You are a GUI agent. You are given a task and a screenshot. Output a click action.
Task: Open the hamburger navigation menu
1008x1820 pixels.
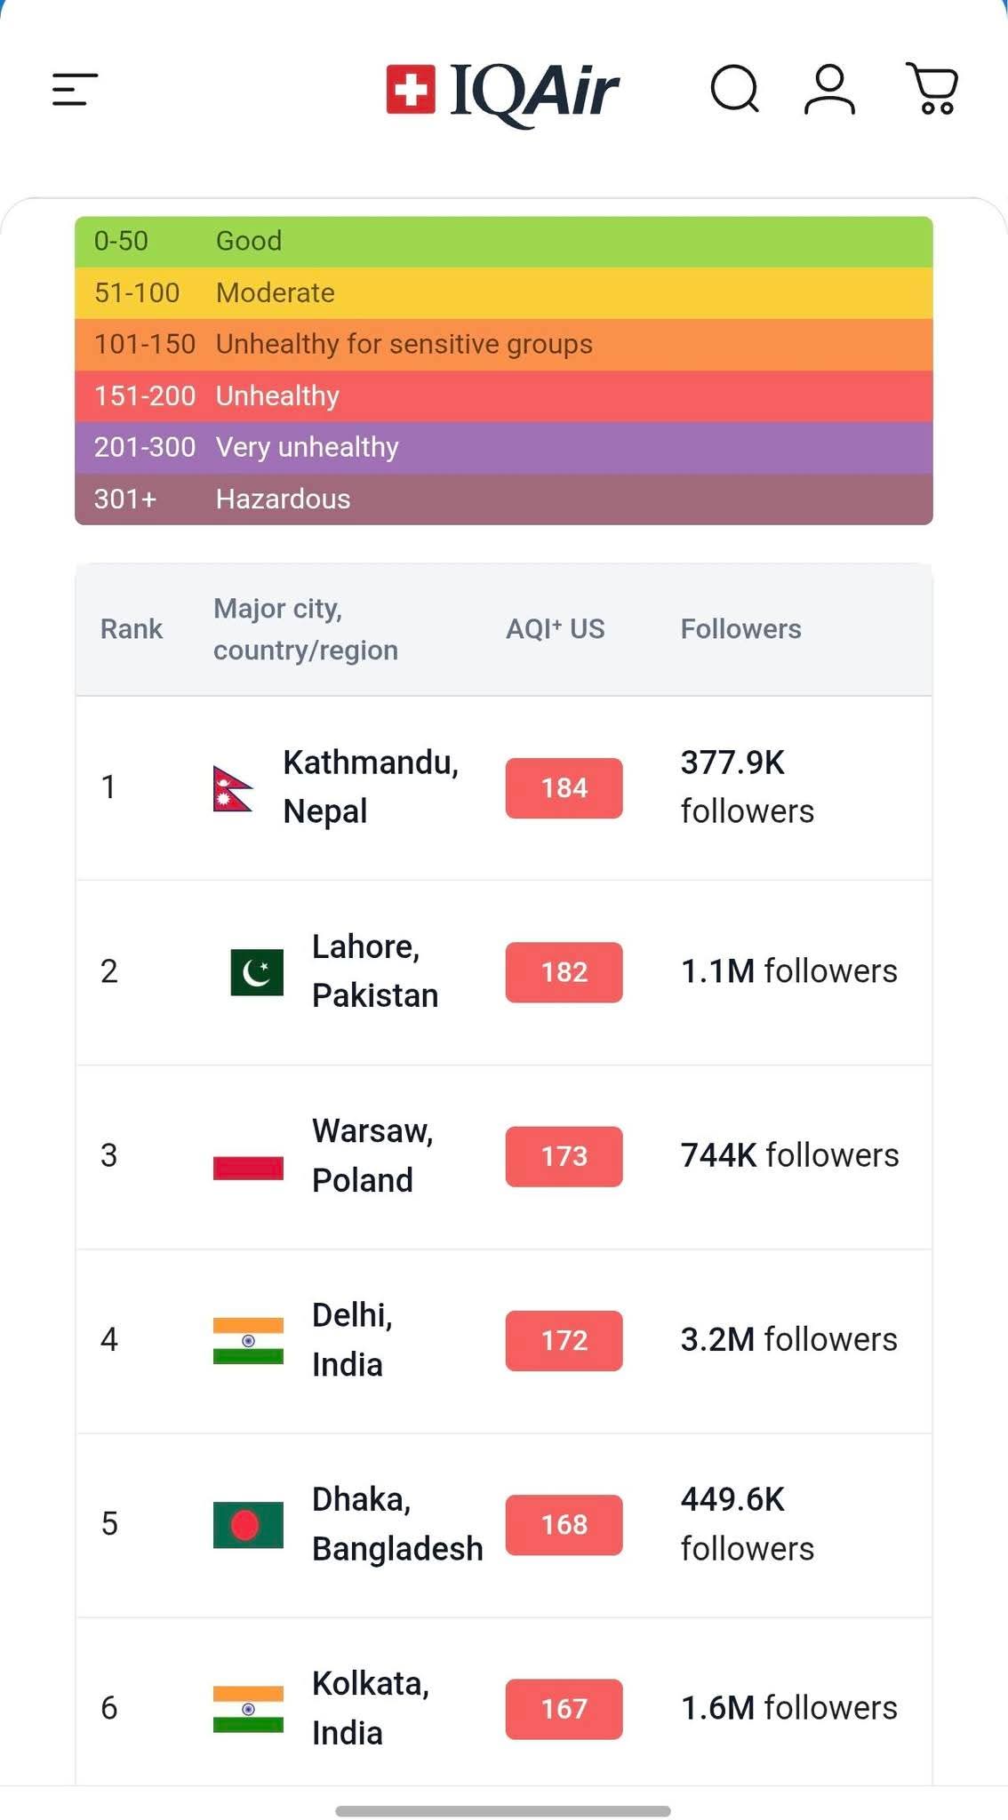click(75, 90)
